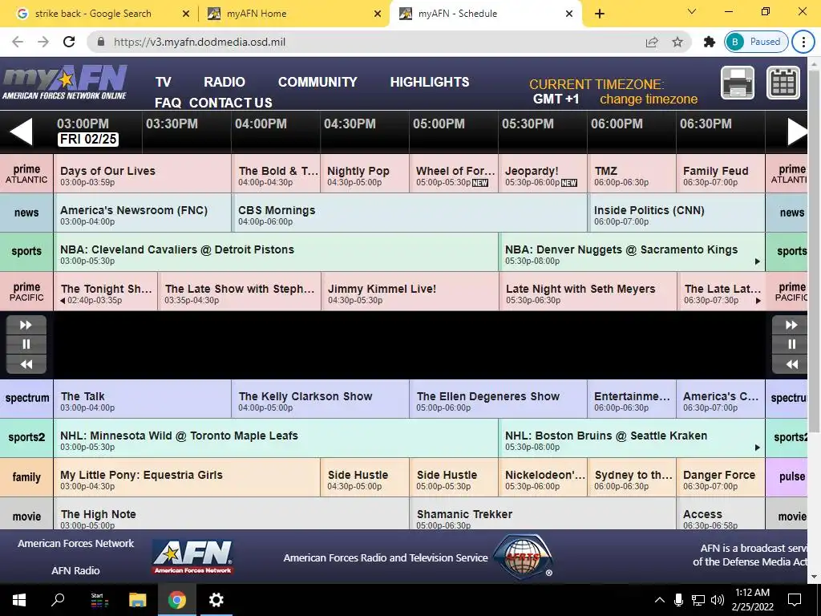Open CBS Mornings listing
The width and height of the screenshot is (821, 616).
click(410, 213)
